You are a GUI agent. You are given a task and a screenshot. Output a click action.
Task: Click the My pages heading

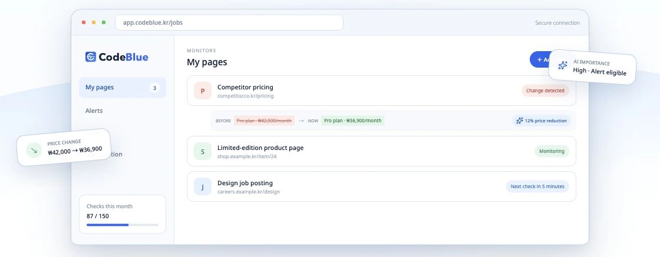coord(207,62)
